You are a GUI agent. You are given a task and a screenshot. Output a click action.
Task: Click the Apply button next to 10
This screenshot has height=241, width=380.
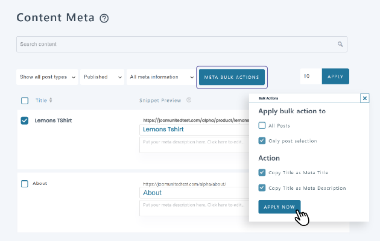(x=335, y=77)
